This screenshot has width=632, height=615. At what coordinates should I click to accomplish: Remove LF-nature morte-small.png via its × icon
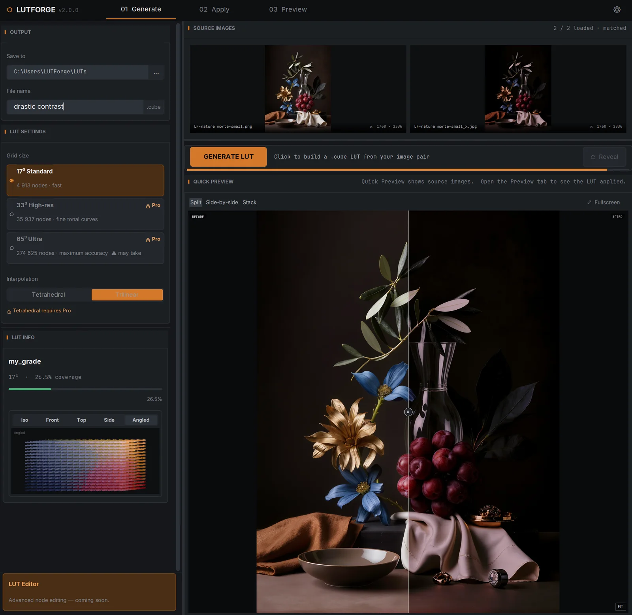tap(371, 127)
